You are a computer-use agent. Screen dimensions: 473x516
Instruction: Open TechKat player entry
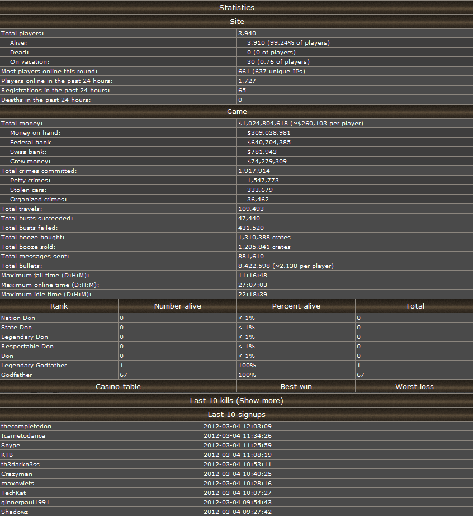coord(13,493)
